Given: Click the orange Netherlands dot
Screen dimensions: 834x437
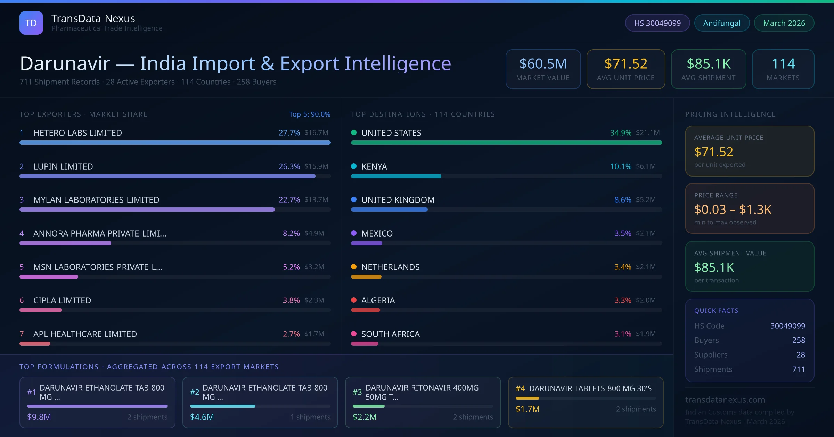Looking at the screenshot, I should click(354, 267).
